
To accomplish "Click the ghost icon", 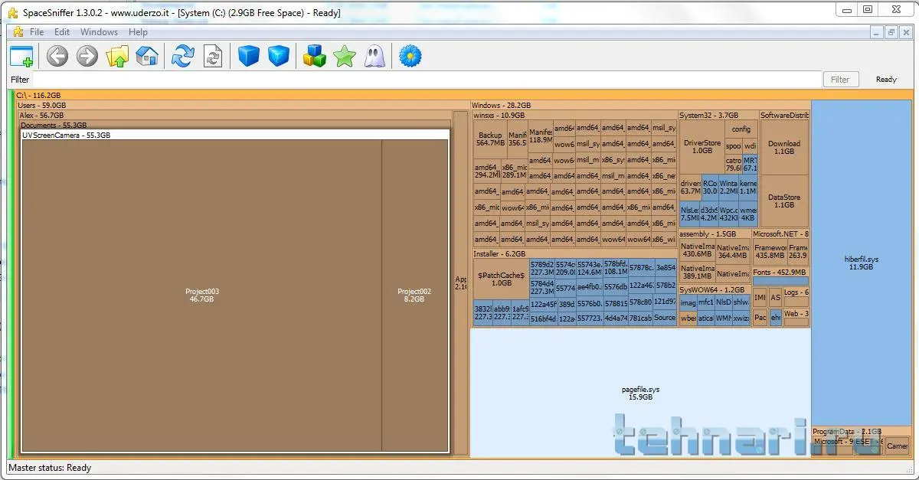I will (x=374, y=56).
